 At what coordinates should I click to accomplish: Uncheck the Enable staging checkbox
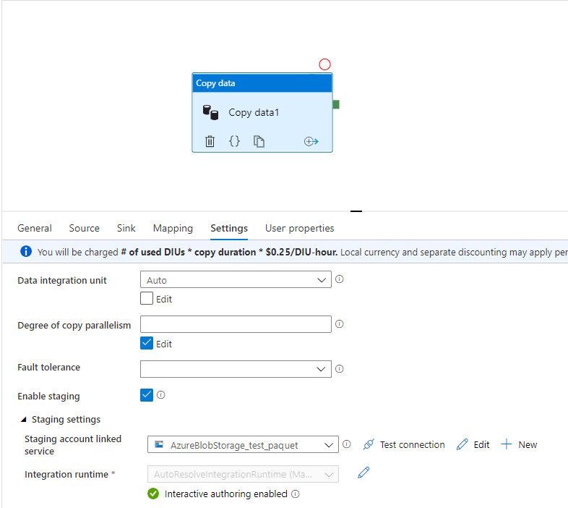pyautogui.click(x=147, y=395)
